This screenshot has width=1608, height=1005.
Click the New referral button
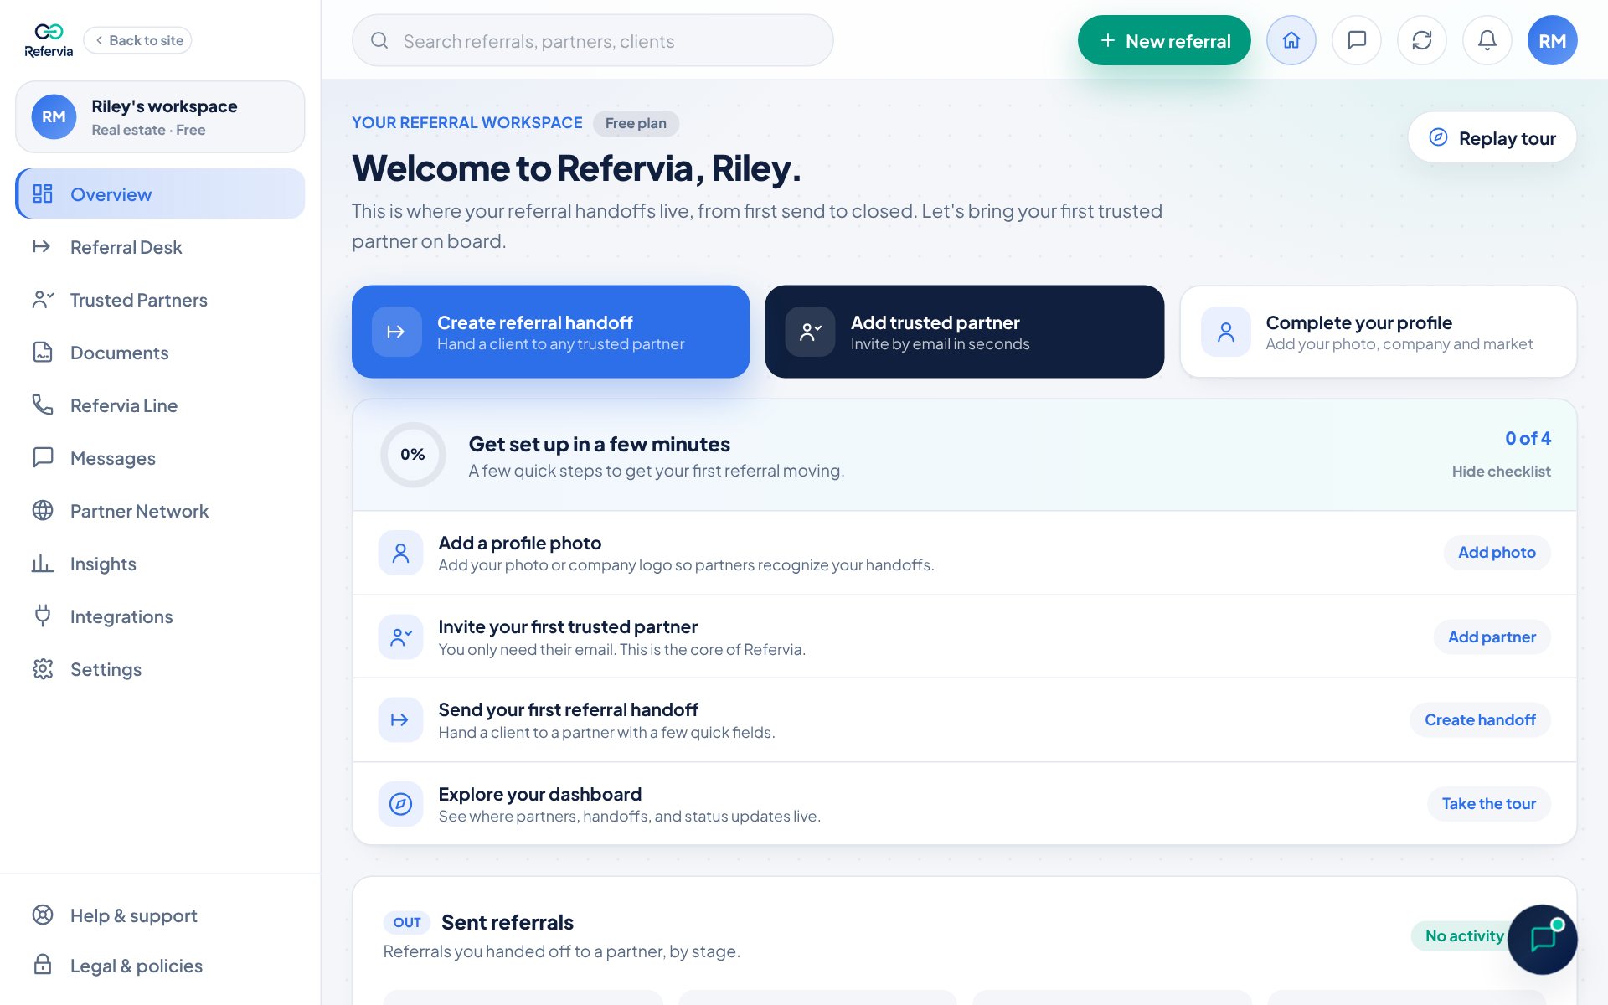click(x=1163, y=40)
